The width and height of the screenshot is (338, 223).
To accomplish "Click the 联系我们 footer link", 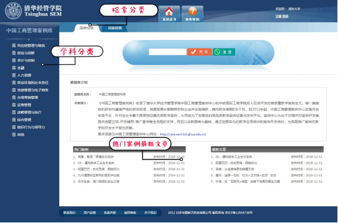I will click(x=69, y=213).
